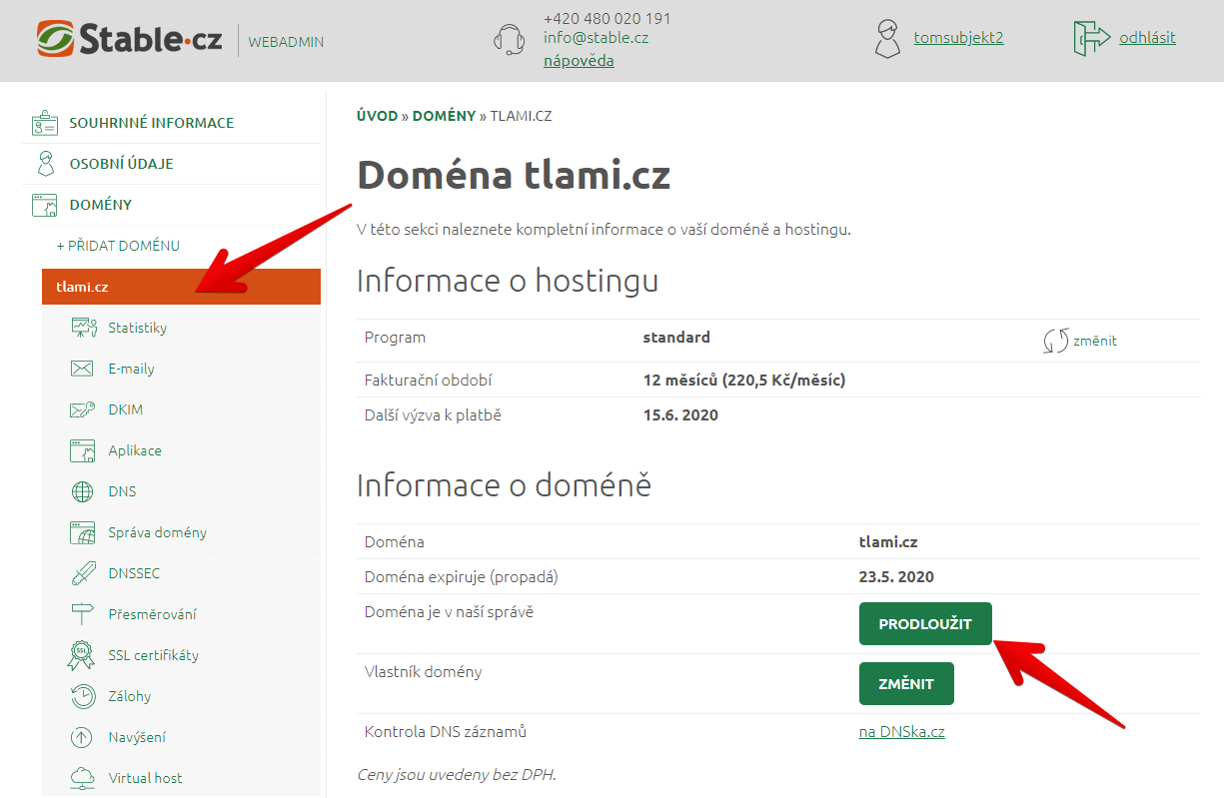Screen dimensions: 1224x798
Task: Click the Ceny jsou uvedeny bez DPH note
Action: pyautogui.click(x=457, y=774)
